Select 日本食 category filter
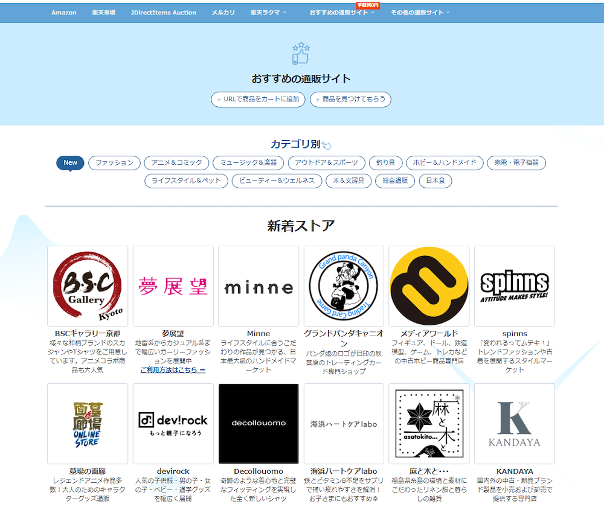 click(435, 181)
